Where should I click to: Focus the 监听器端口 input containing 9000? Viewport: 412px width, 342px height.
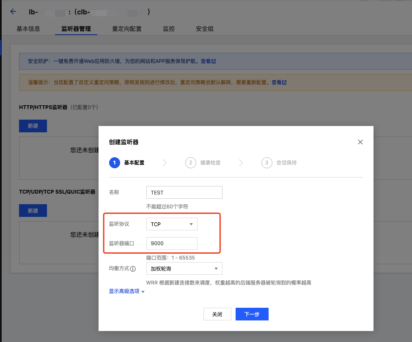(x=172, y=244)
